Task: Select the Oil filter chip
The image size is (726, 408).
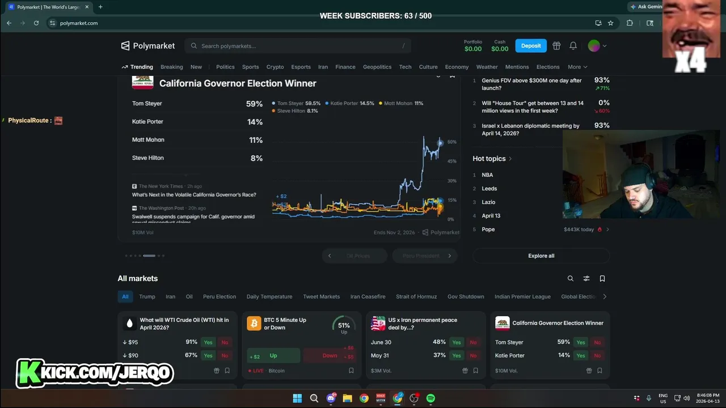Action: [x=189, y=296]
